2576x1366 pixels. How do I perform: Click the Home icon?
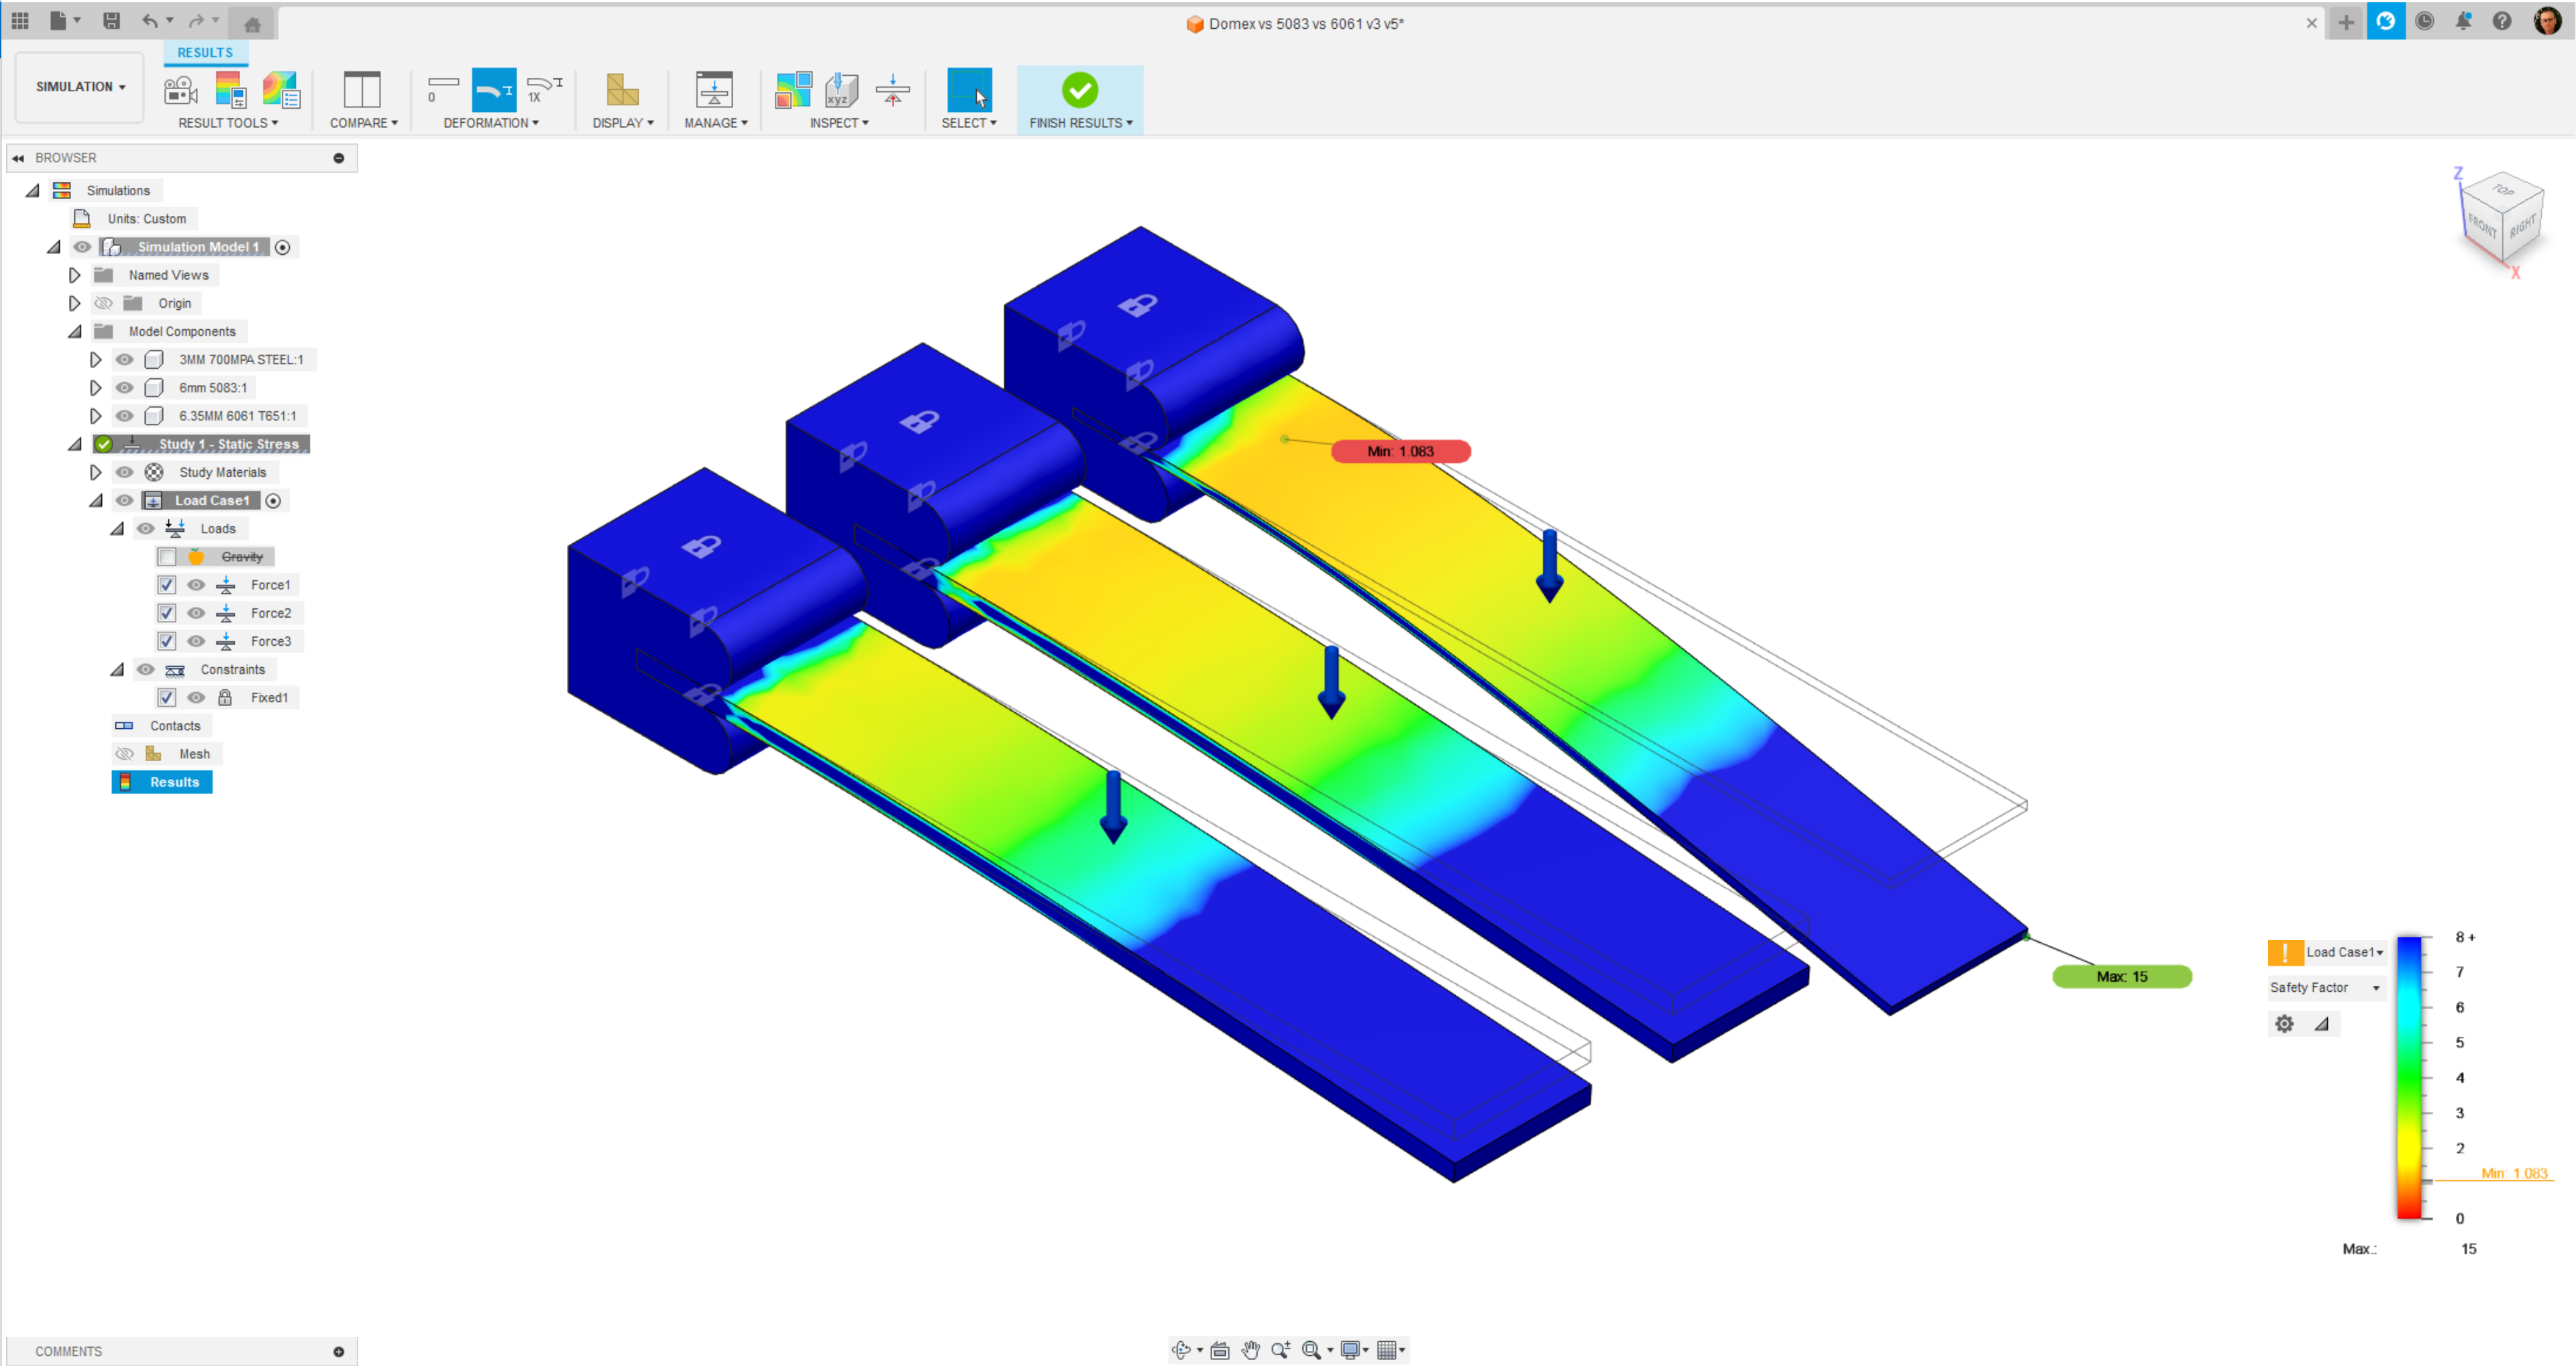[252, 24]
